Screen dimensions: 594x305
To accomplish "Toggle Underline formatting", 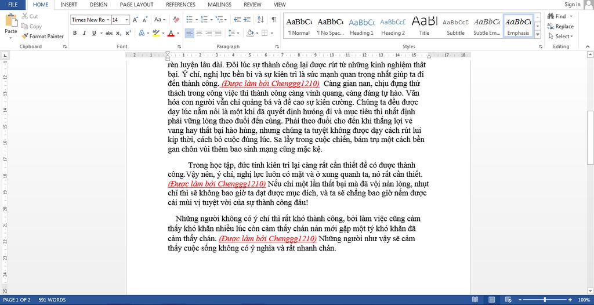I will point(94,34).
